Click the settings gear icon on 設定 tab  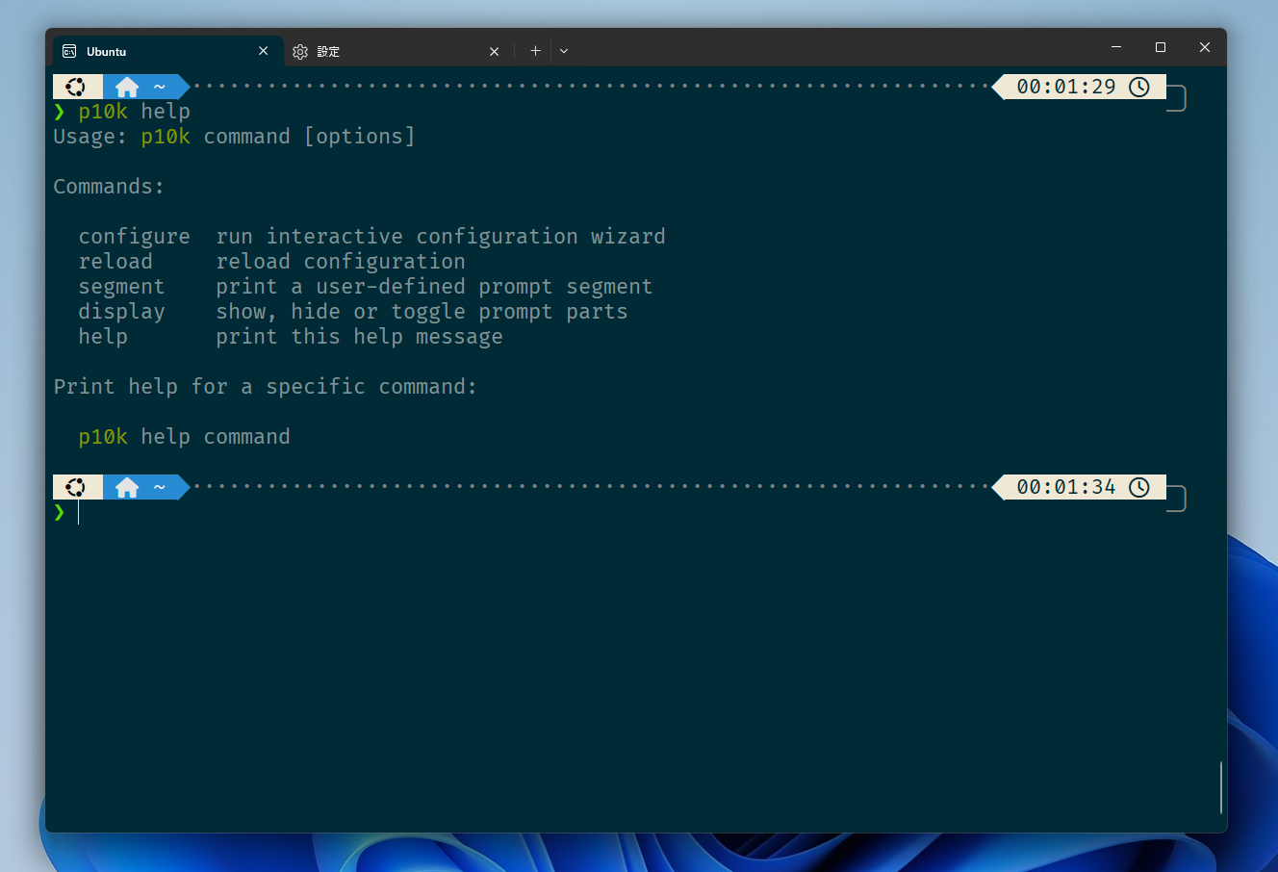coord(300,52)
